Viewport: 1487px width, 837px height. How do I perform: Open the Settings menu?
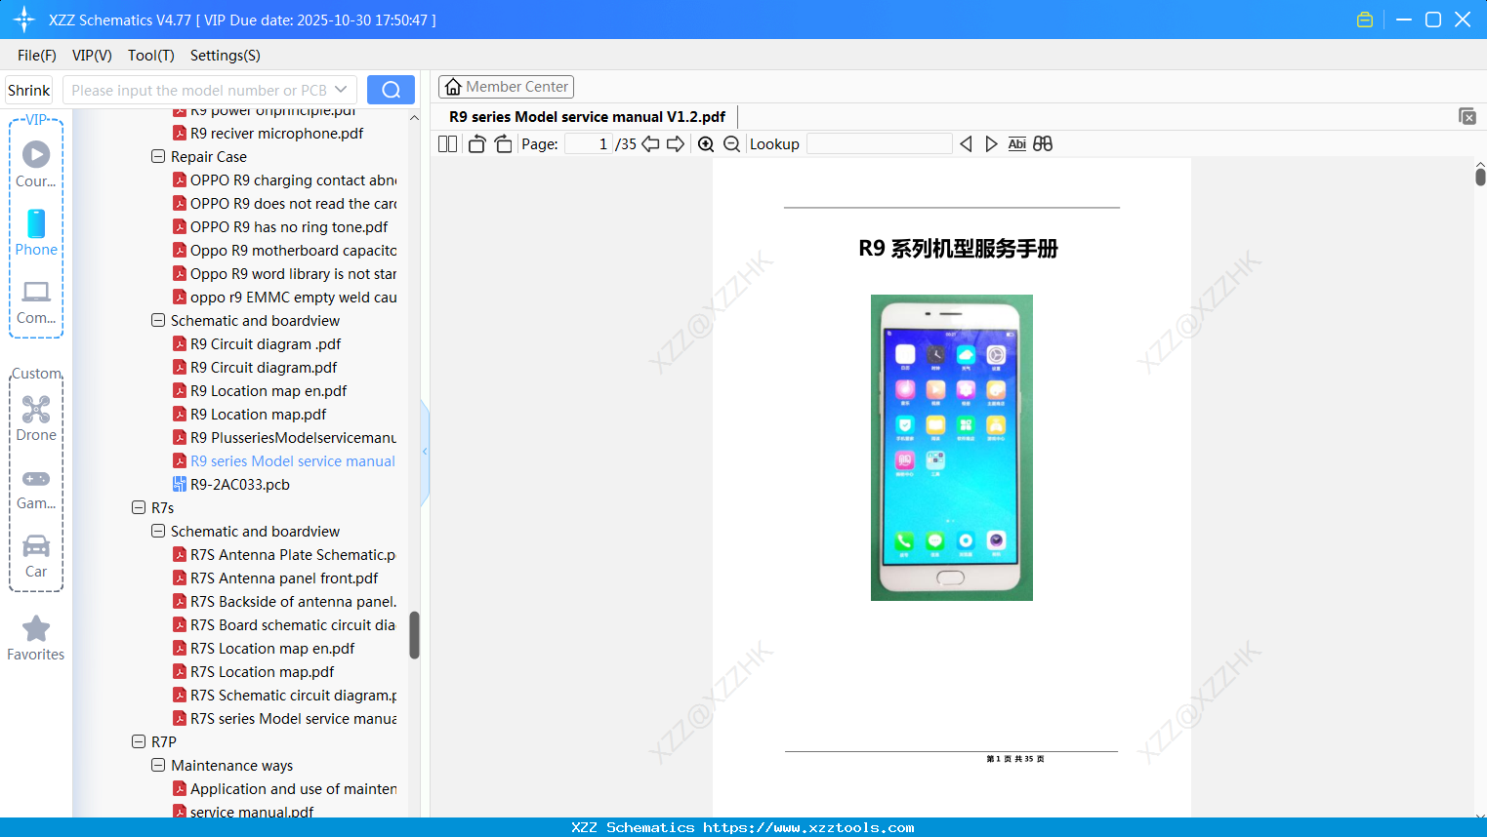225,56
